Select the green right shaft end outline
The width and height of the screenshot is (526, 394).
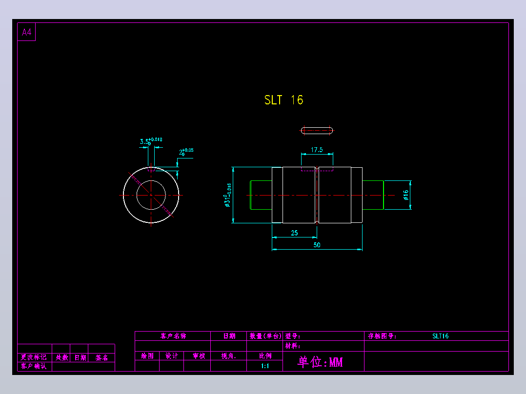[373, 195]
